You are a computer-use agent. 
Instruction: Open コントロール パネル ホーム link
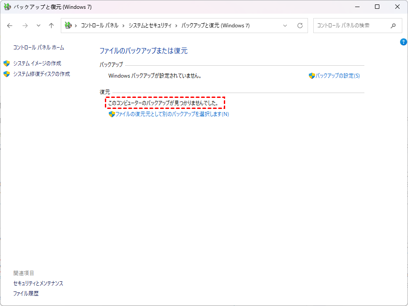pos(39,48)
